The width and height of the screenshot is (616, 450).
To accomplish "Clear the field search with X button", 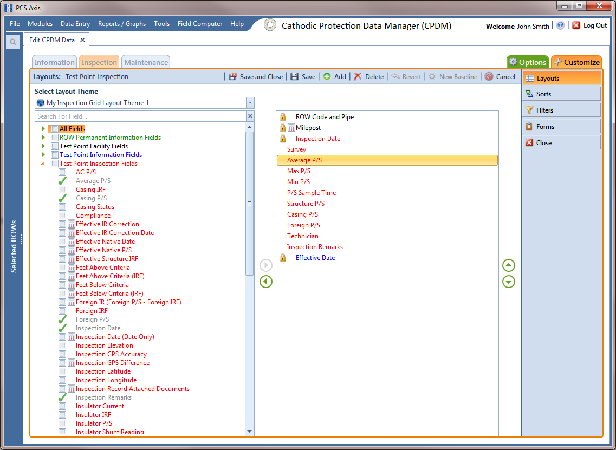I will click(x=250, y=116).
